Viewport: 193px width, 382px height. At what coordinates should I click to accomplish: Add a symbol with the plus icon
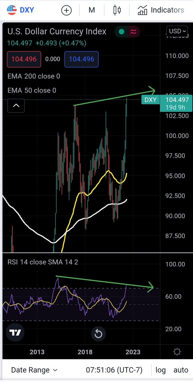[66, 10]
